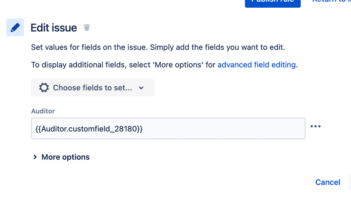351x212 pixels.
Task: Click the Publish rule button
Action: [273, 2]
